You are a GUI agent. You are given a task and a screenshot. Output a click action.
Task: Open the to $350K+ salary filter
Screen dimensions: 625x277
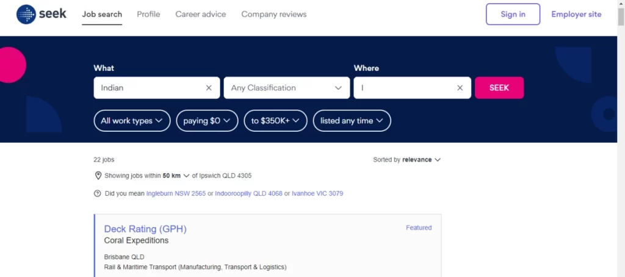pyautogui.click(x=275, y=121)
